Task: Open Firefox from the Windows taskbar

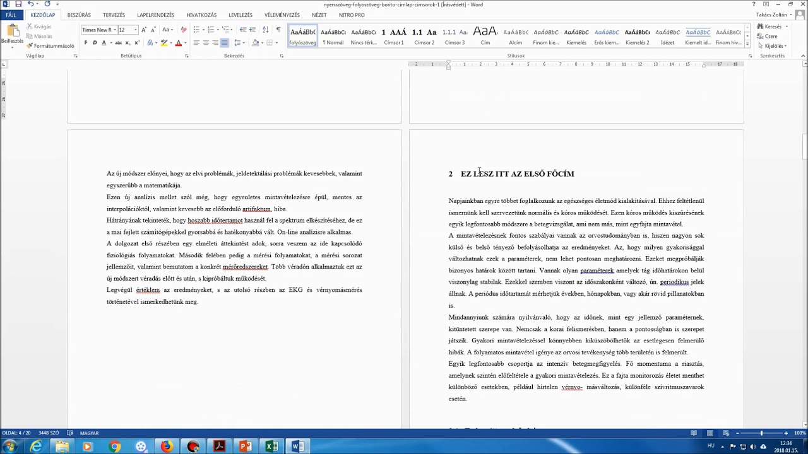Action: [167, 446]
